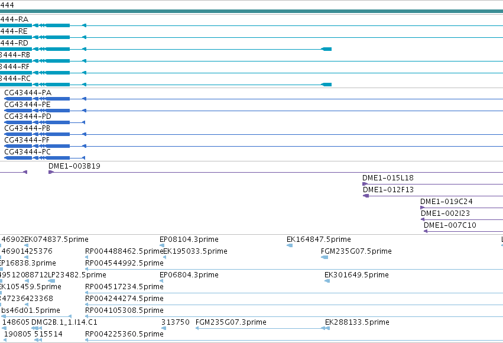Screen dimensions: 503x343
Task: Select the EK105459.5prime EST label
Action: 31,287
